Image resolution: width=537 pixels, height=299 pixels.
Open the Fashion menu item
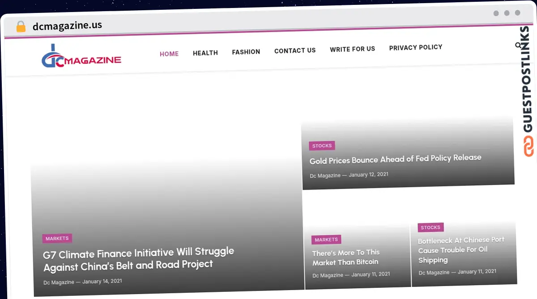246,52
